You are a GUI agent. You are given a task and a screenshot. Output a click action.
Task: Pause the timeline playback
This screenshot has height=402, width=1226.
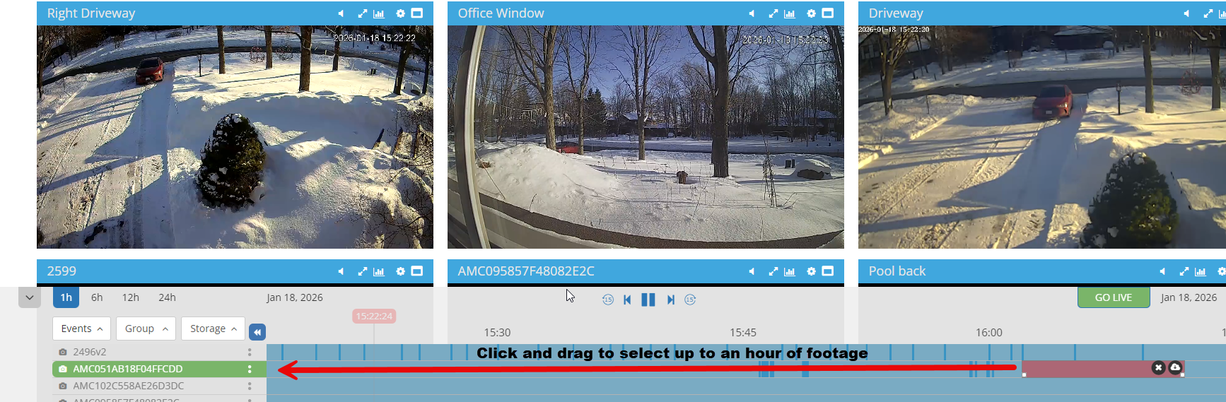[x=648, y=300]
